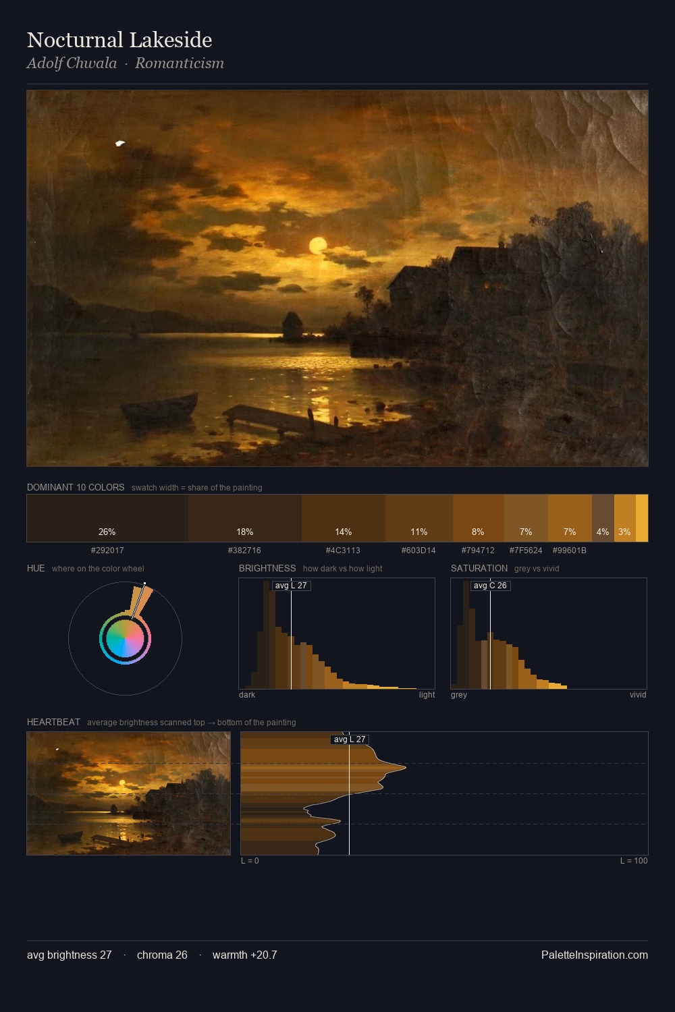Image resolution: width=675 pixels, height=1012 pixels.
Task: Select the 26% swatch #292017
Action: point(107,518)
